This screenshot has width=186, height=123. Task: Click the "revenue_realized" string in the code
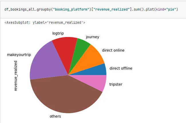tap(111, 9)
